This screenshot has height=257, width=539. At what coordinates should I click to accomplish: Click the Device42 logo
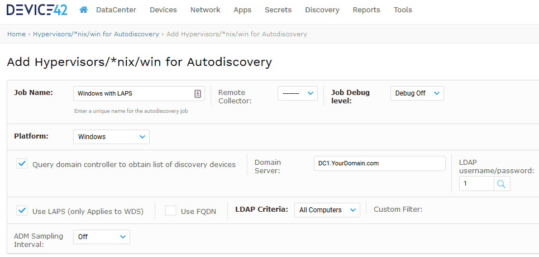click(37, 9)
